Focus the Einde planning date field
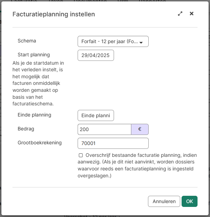The height and width of the screenshot is (217, 210). point(96,115)
